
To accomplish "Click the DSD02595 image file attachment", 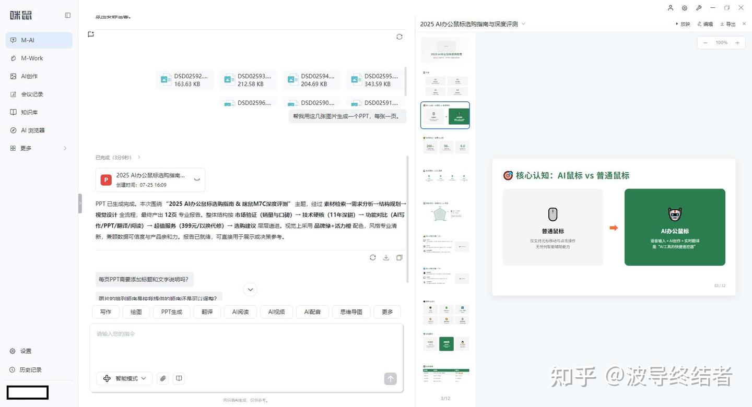I will (375, 80).
